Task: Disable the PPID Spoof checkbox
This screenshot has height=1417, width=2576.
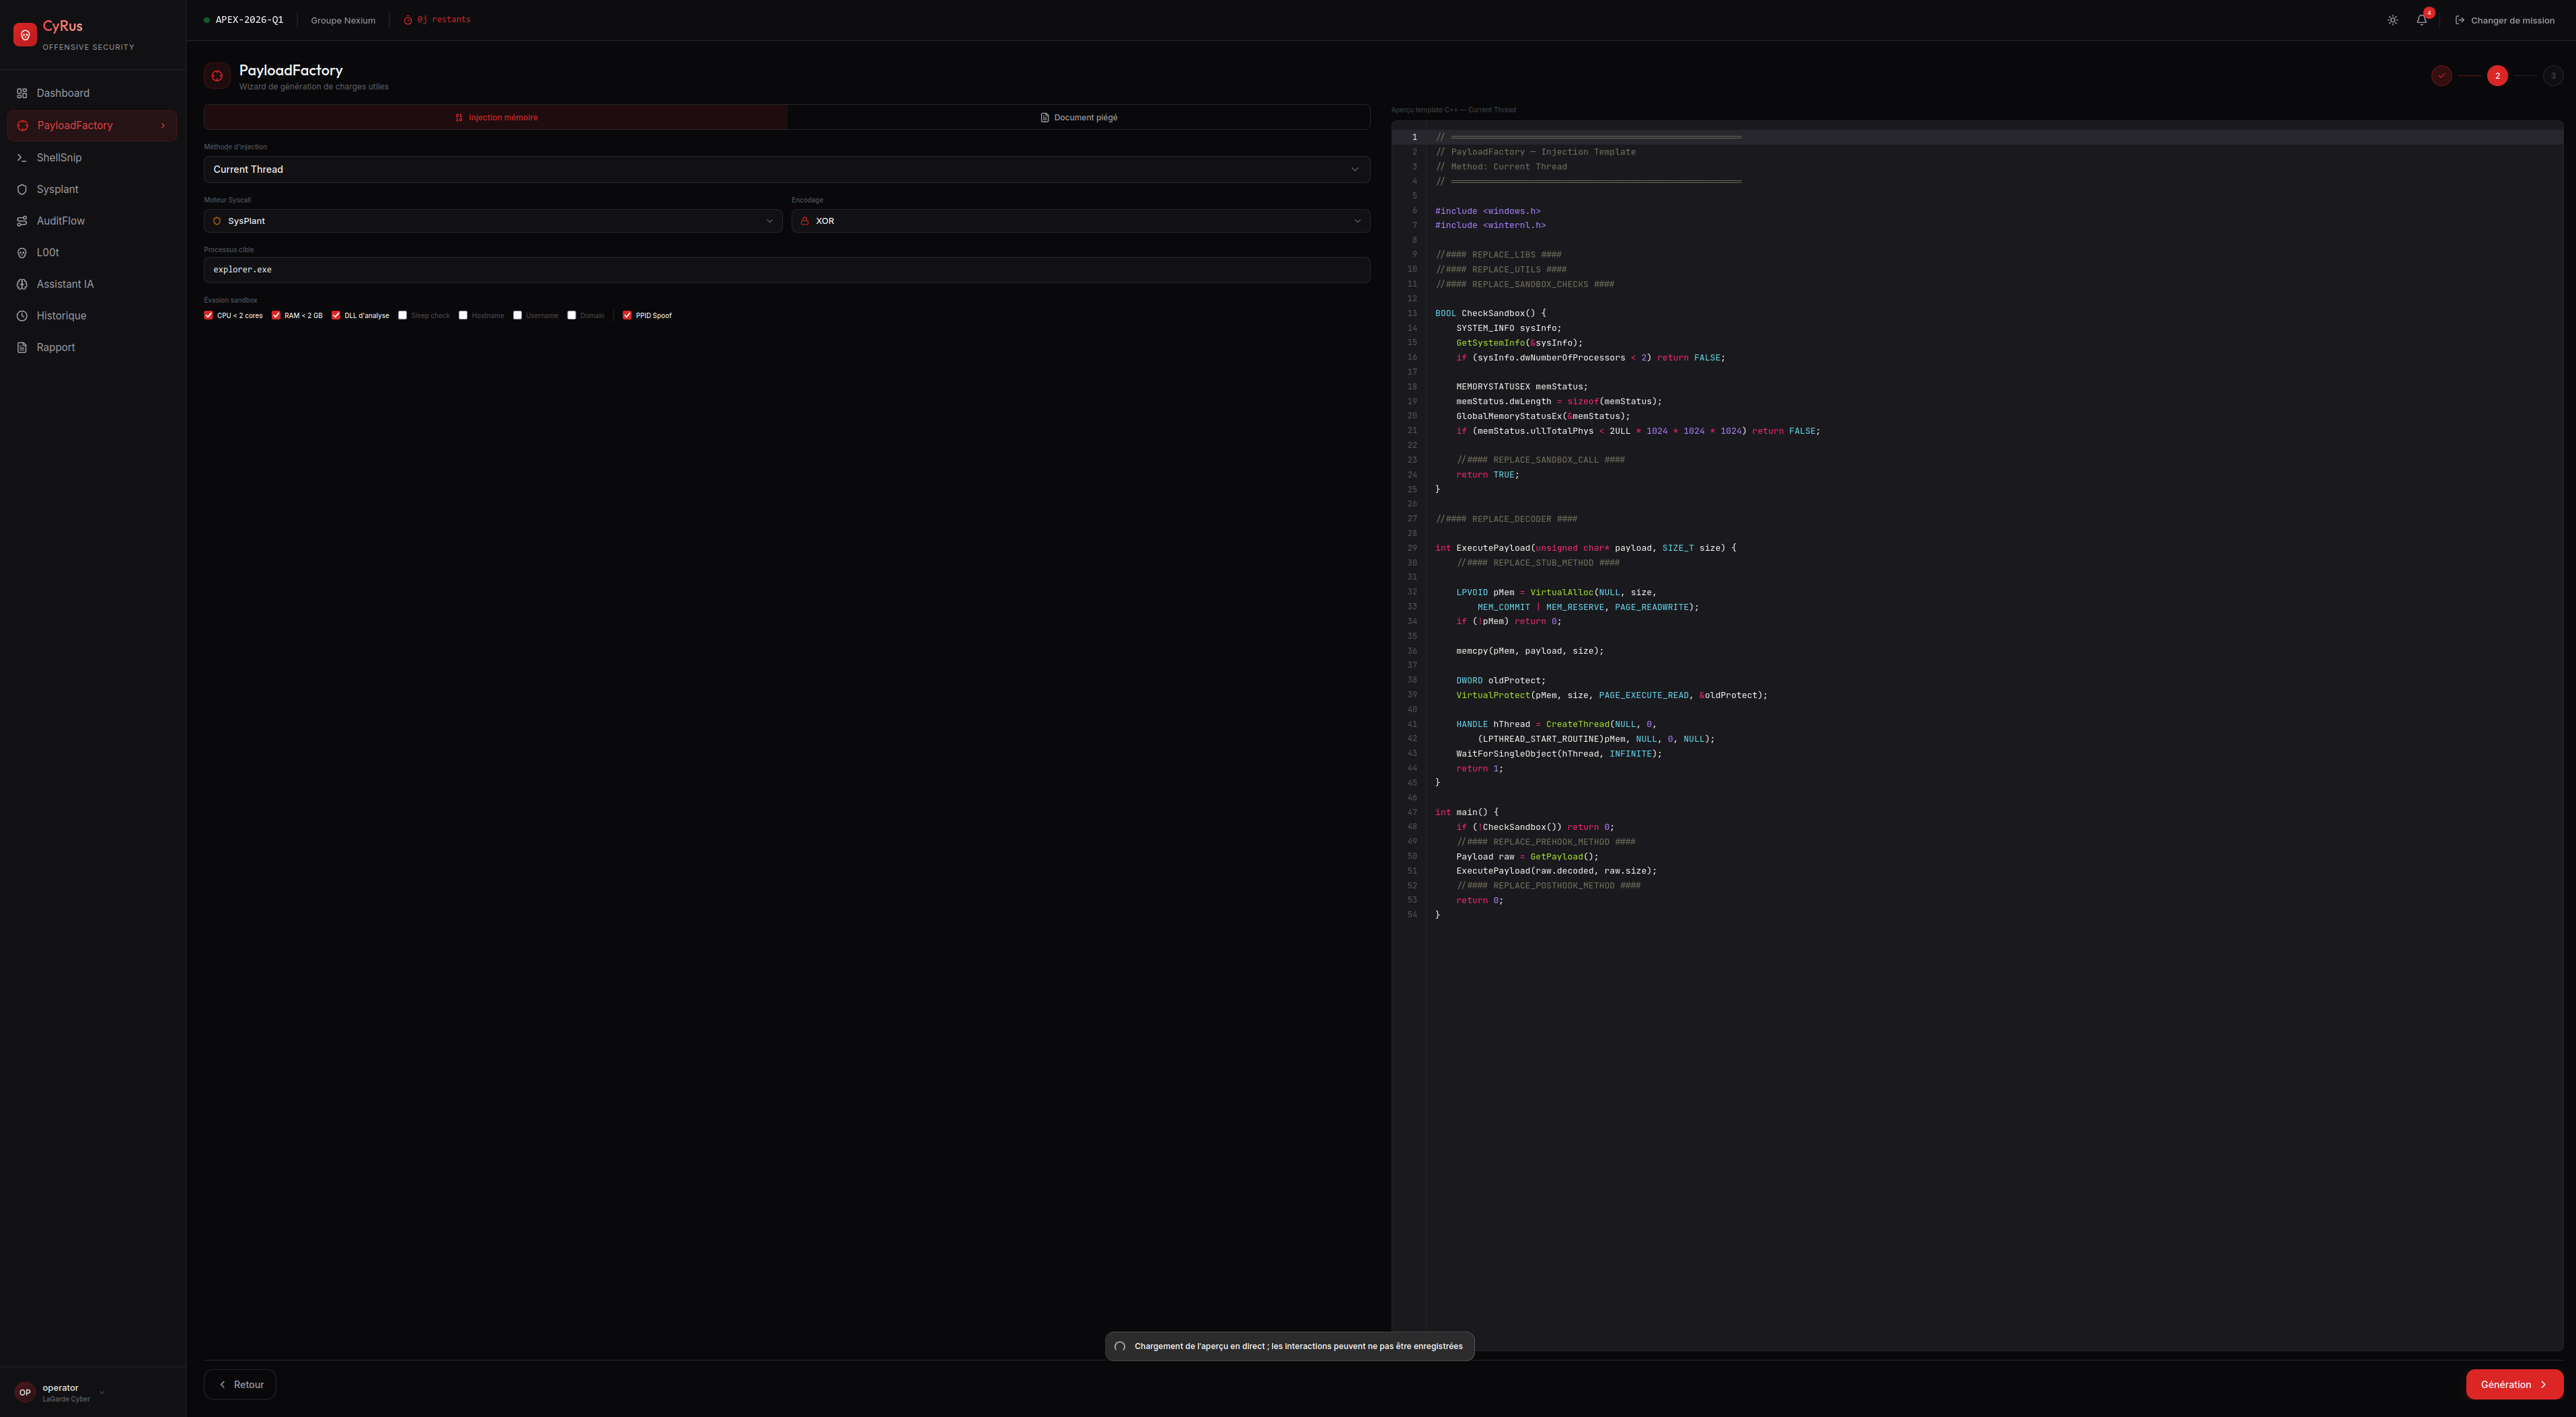Action: click(627, 315)
